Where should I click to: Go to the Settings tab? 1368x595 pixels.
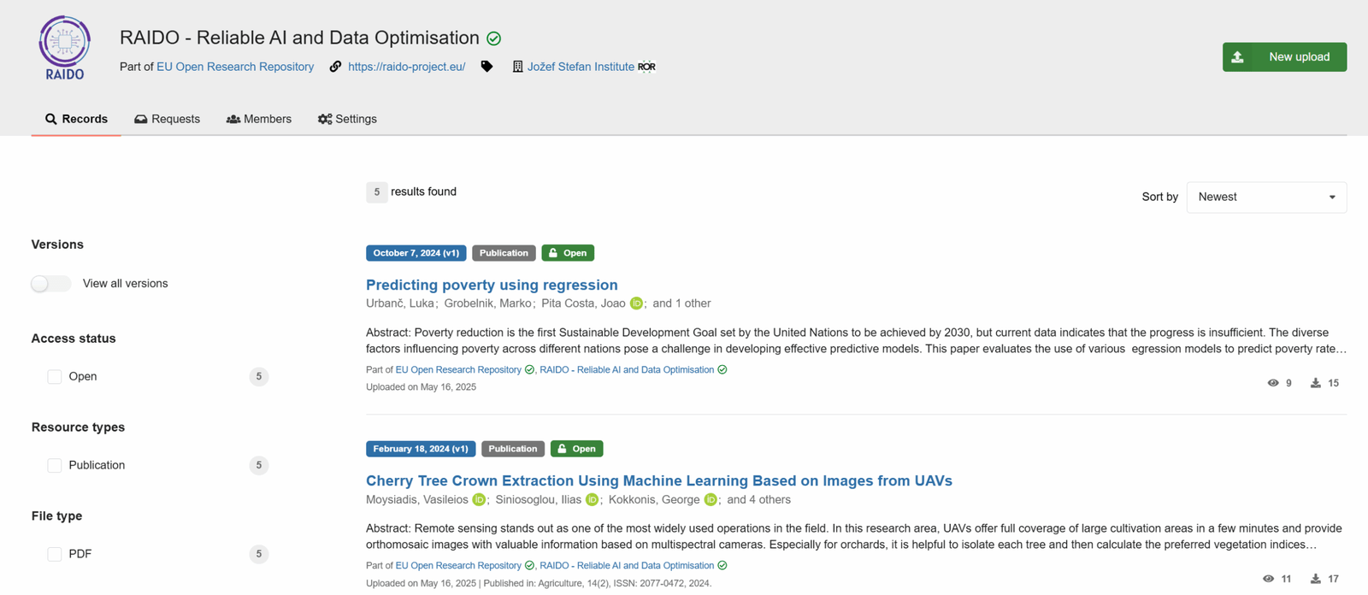coord(347,119)
